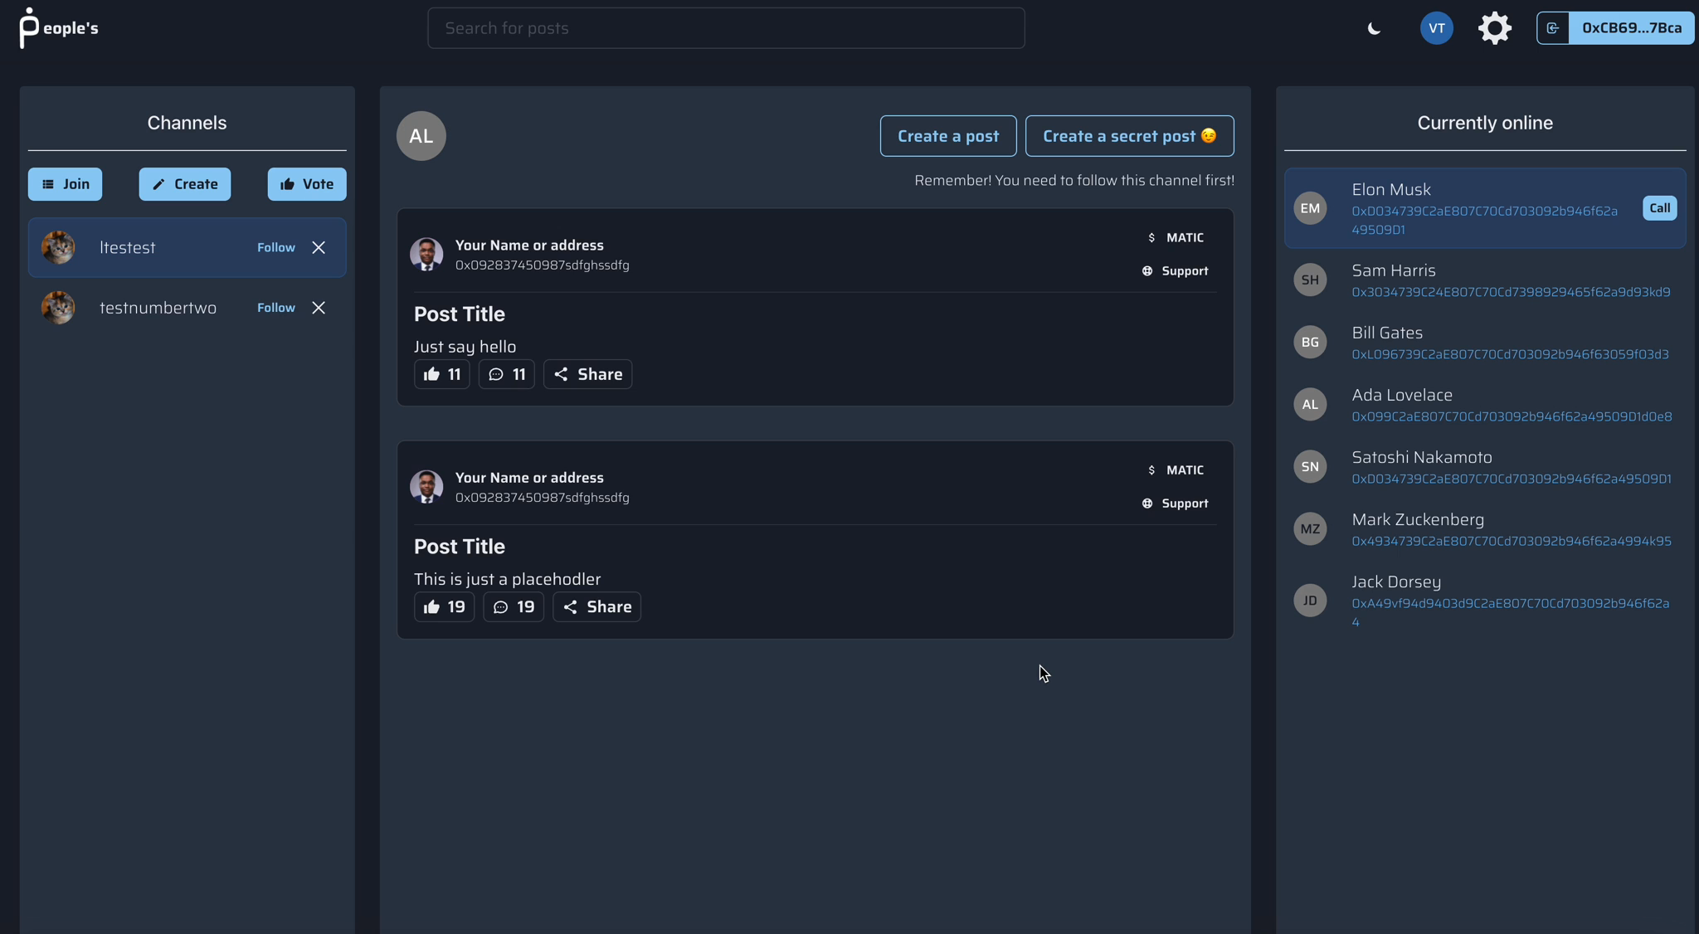Viewport: 1699px width, 934px height.
Task: Open settings via the gear icon
Action: (x=1495, y=28)
